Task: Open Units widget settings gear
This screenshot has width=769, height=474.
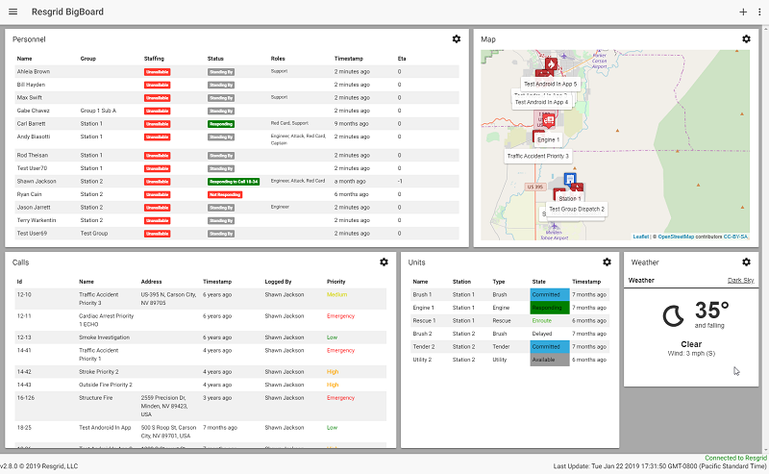Action: pos(607,262)
